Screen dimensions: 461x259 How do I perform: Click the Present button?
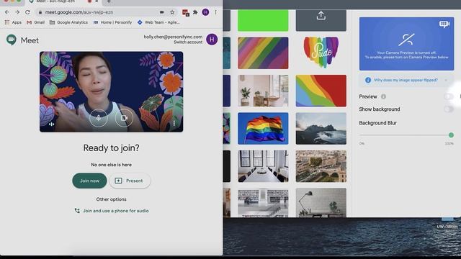[x=130, y=181]
